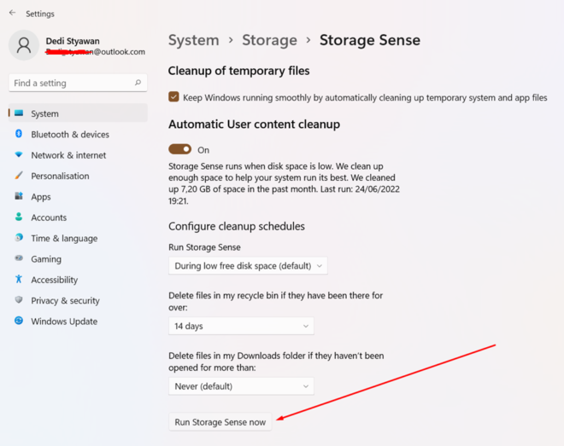Screen dimensions: 564x446
Task: Select System in the sidebar
Action: [78, 113]
